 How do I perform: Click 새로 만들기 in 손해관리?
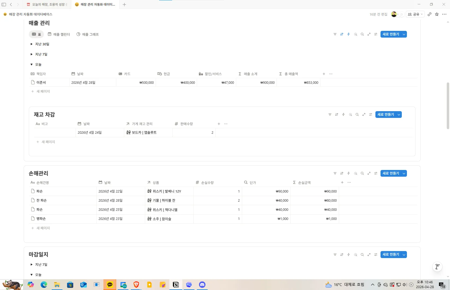pyautogui.click(x=391, y=173)
